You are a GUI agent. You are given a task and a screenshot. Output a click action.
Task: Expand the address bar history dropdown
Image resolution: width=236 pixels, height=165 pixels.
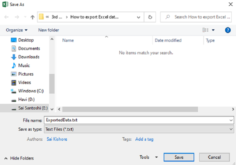click(x=139, y=17)
